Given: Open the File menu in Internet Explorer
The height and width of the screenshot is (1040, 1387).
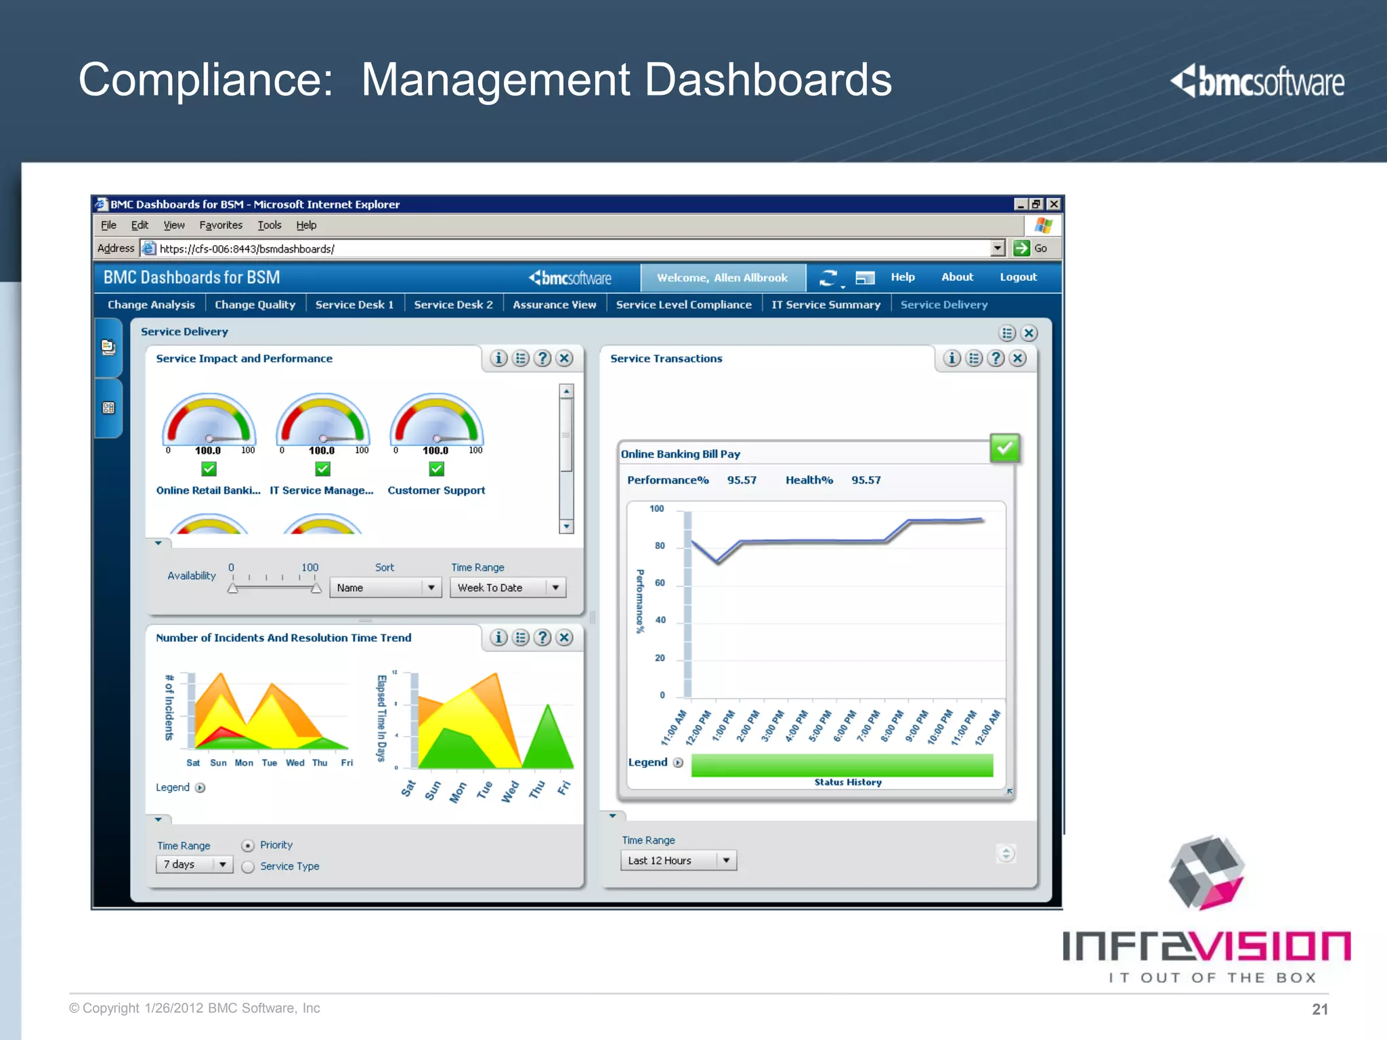Looking at the screenshot, I should [x=108, y=225].
